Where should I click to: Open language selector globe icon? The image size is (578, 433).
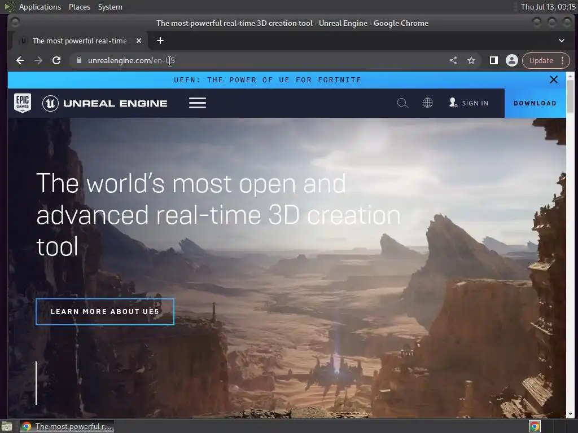click(x=428, y=103)
